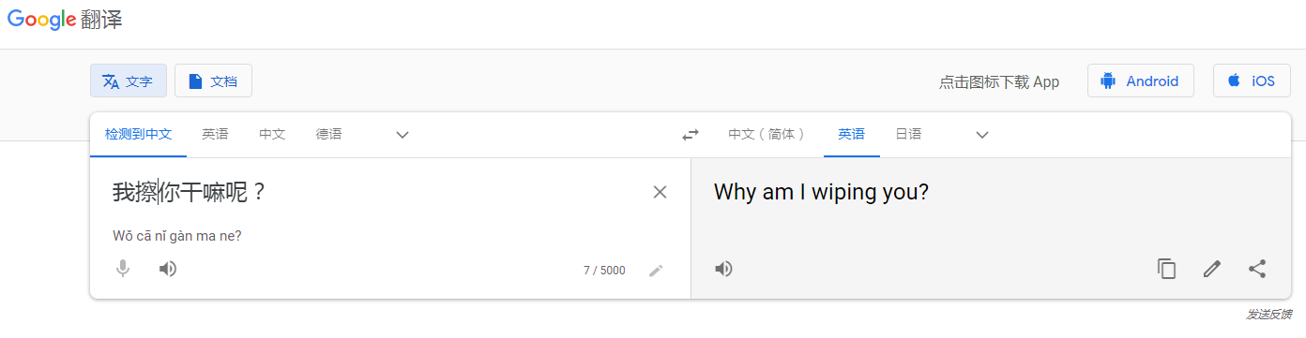Clear the source text with X
This screenshot has width=1306, height=338.
(x=660, y=192)
